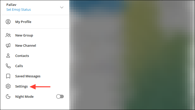Open the Calls menu label

(19, 66)
